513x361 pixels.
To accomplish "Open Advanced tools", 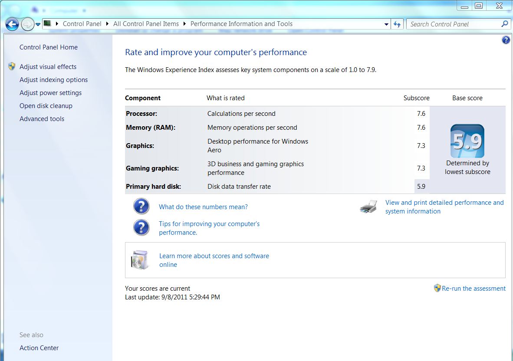I will (42, 119).
